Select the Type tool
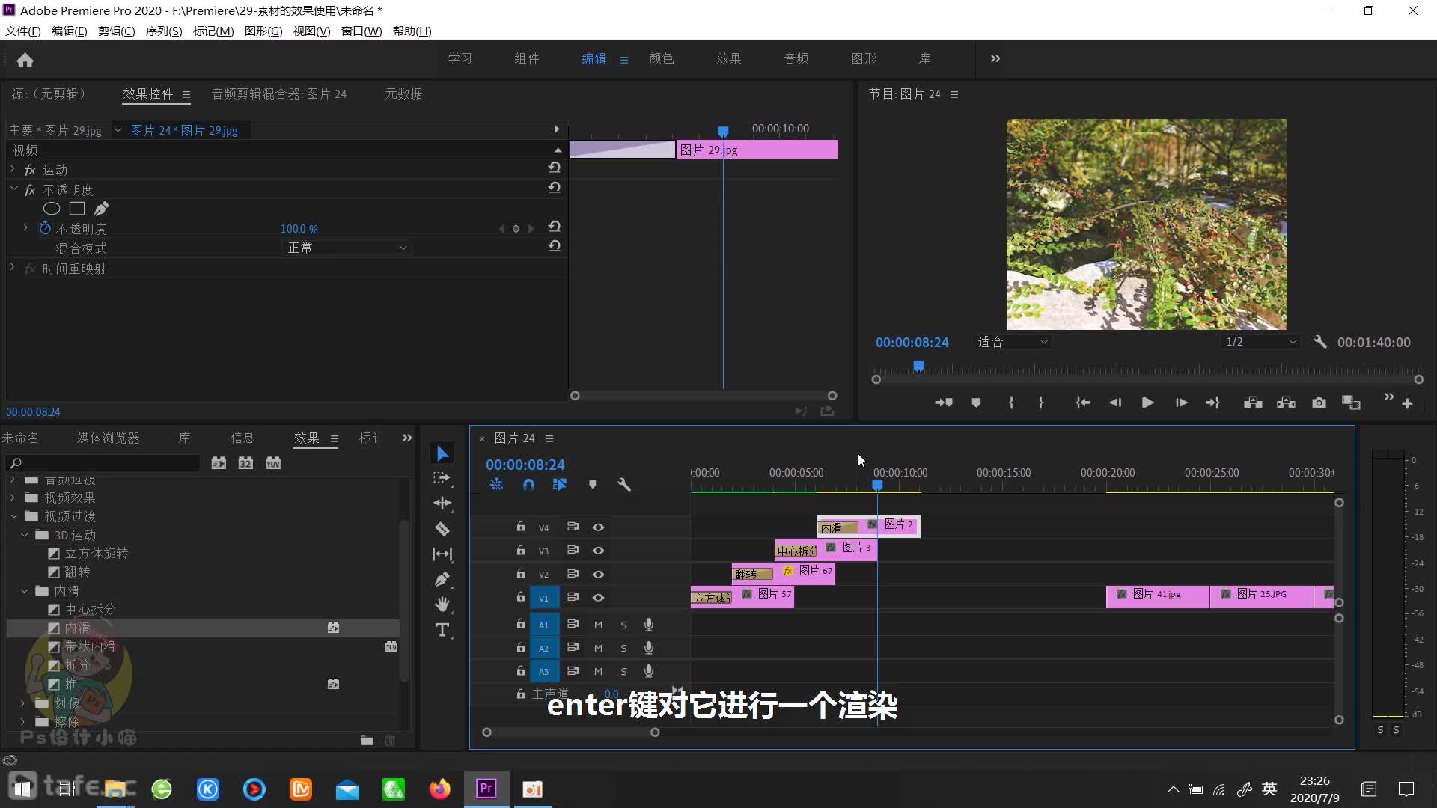 point(442,630)
